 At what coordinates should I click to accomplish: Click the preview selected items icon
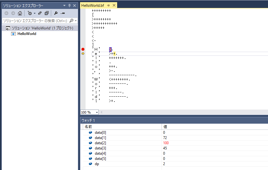[x=63, y=13]
